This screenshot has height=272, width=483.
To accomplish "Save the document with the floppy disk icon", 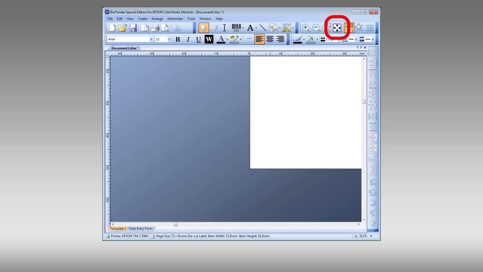I will 133,28.
